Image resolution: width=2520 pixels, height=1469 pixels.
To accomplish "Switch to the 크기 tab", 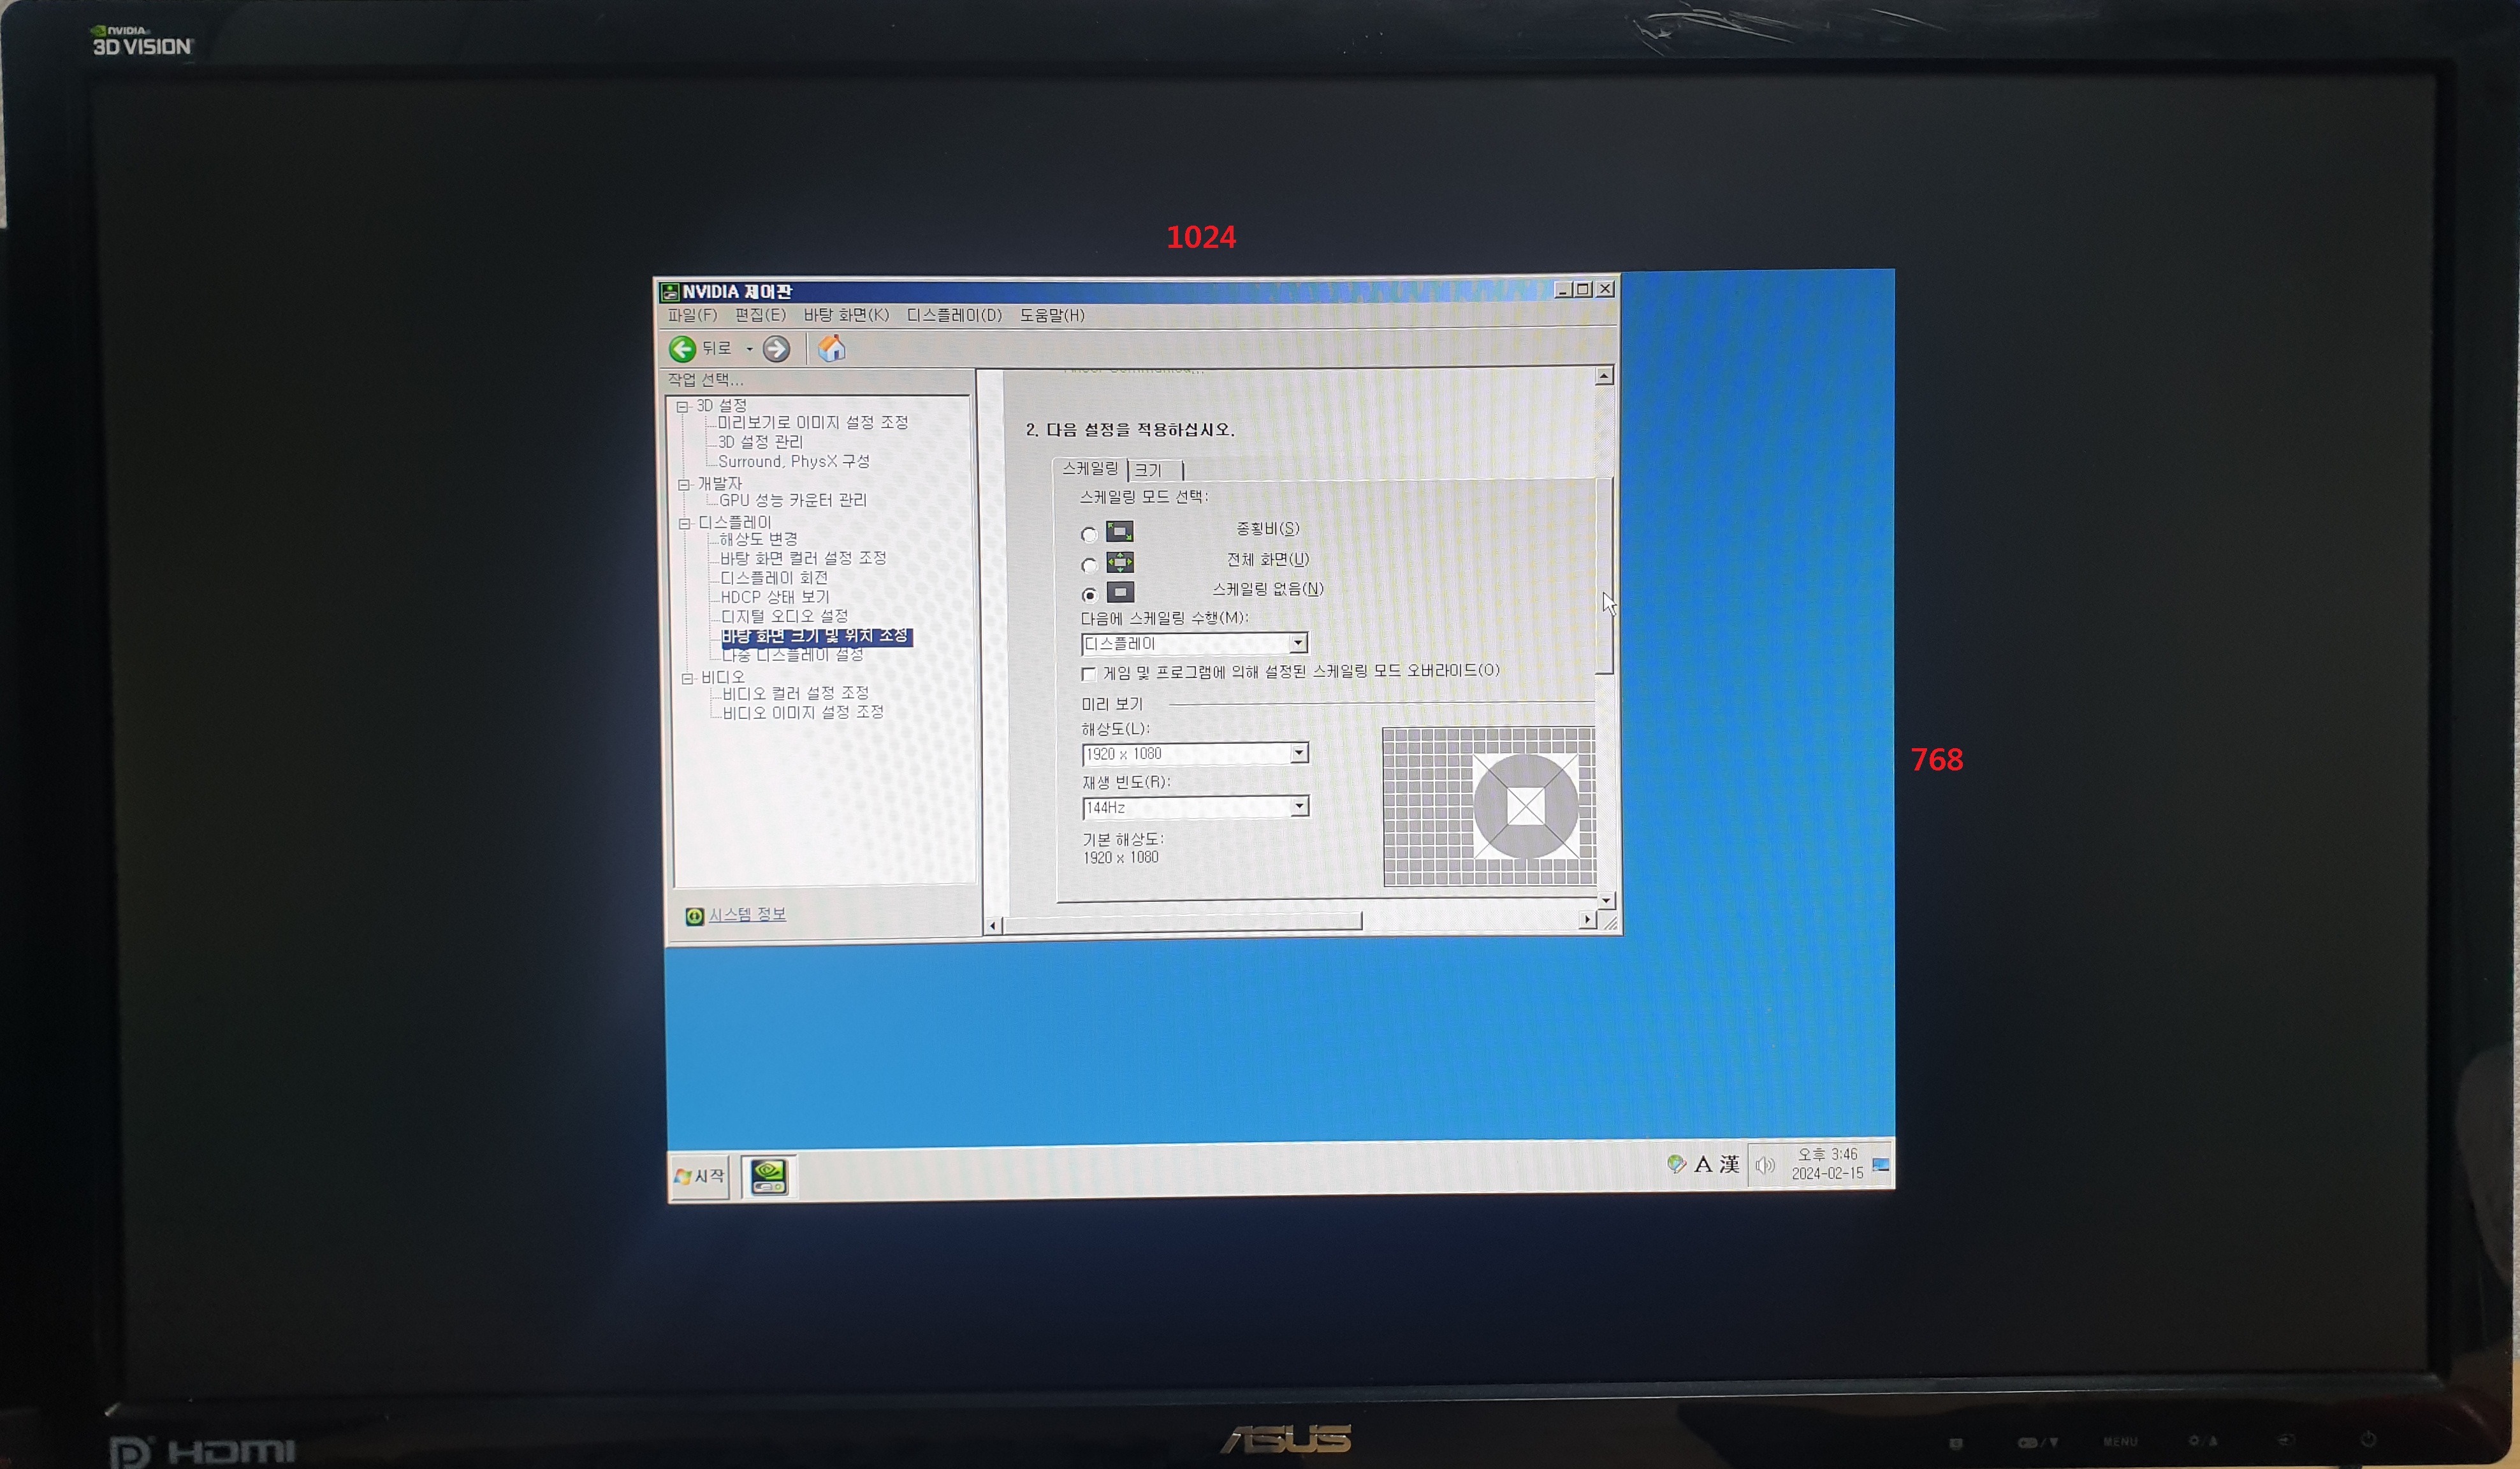I will [1148, 470].
